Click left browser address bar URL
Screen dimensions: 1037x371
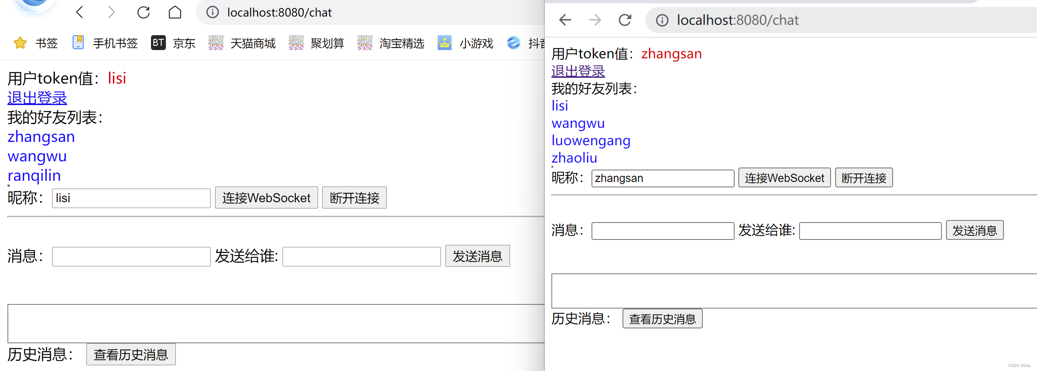point(279,12)
